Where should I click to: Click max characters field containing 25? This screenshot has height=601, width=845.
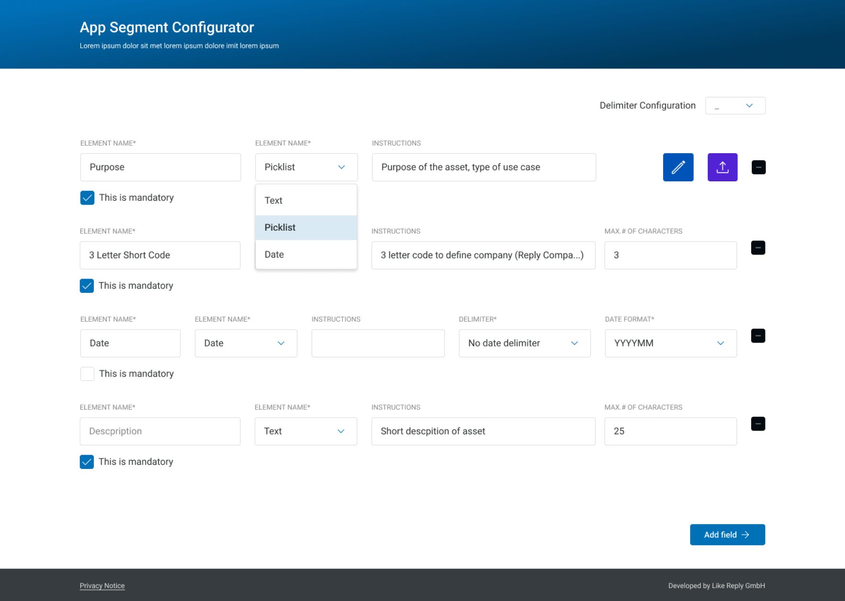click(670, 431)
